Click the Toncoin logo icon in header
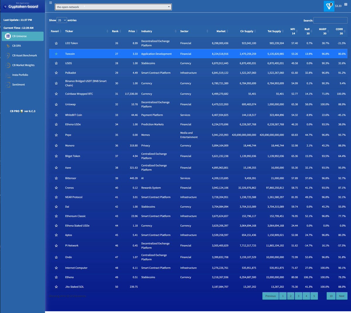The width and height of the screenshot is (351, 313). tap(329, 6)
